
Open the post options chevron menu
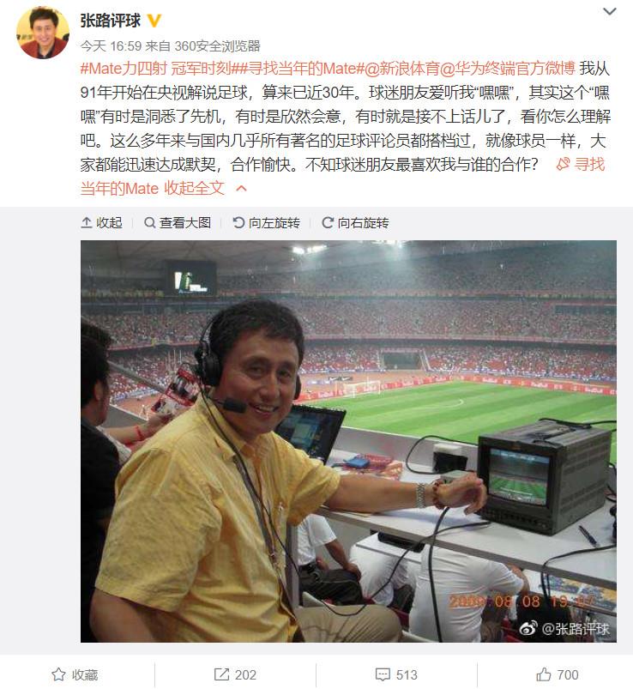tap(609, 11)
